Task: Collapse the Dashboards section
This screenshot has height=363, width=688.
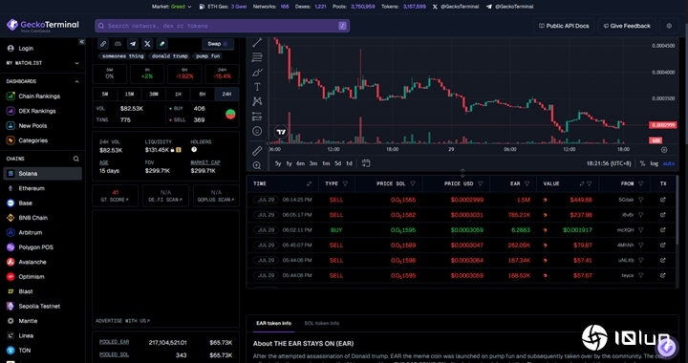Action: pyautogui.click(x=43, y=81)
